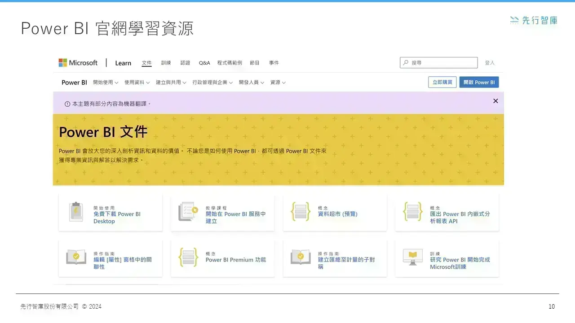Click into the 搜尋 search field
575x323 pixels.
[x=439, y=63]
